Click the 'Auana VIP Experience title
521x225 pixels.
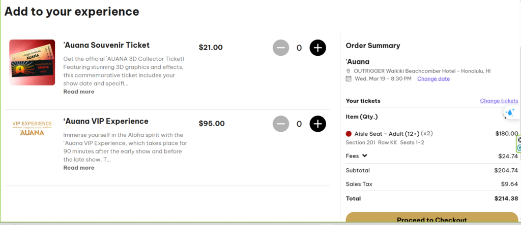click(106, 121)
